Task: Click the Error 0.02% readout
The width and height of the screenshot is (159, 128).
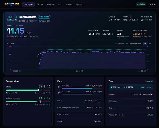Action: click(33, 37)
